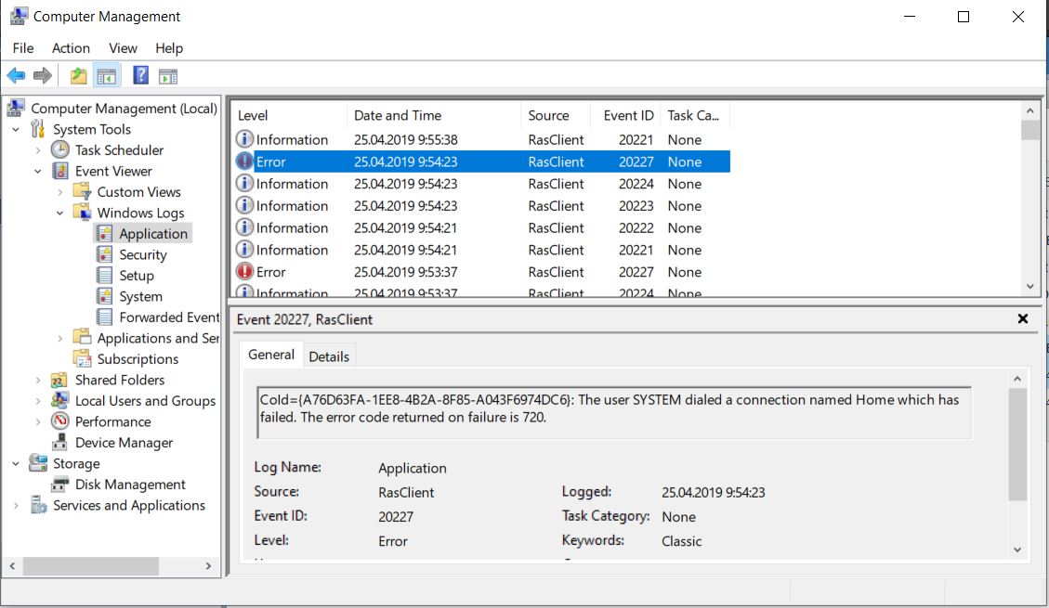Sort events by the Event ID column

[625, 115]
